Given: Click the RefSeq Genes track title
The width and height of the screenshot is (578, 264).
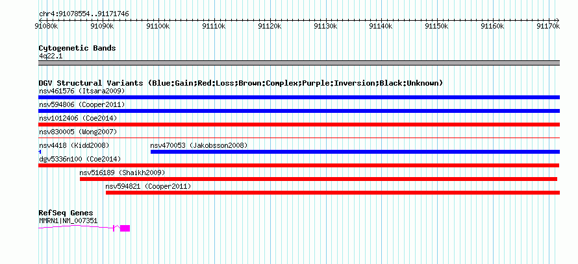Looking at the screenshot, I should pyautogui.click(x=66, y=213).
